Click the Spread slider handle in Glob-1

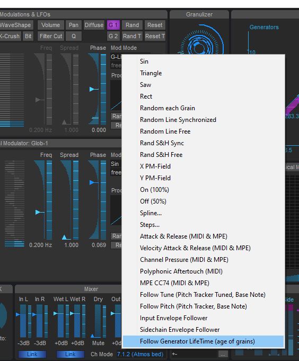65,237
